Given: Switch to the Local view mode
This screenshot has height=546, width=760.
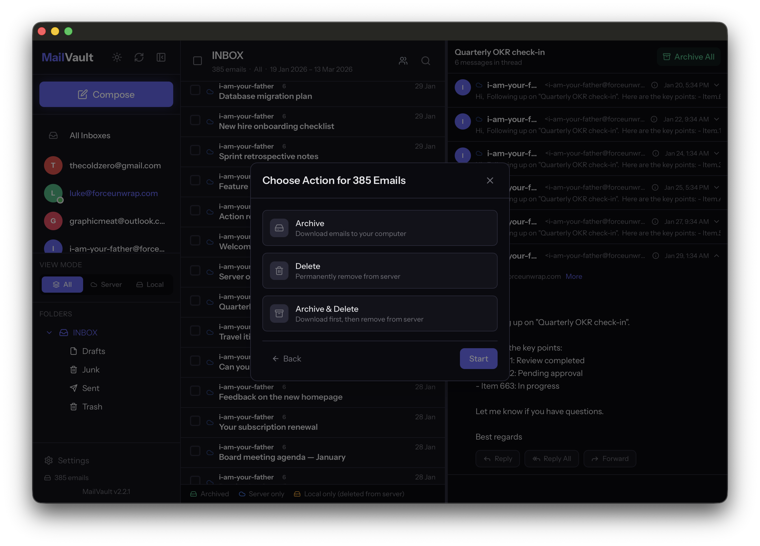Looking at the screenshot, I should 150,284.
